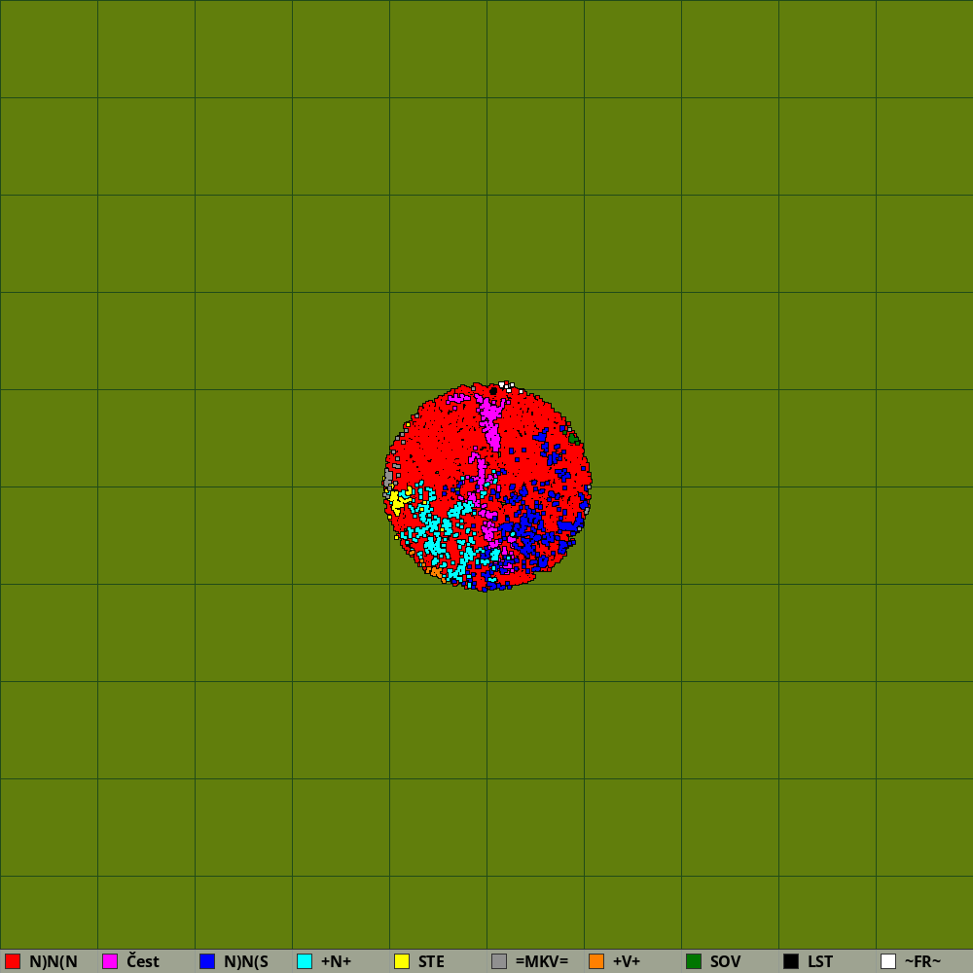Pick the gray =MKV= legend swatch
Viewport: 973px width, 973px height.
pos(499,961)
